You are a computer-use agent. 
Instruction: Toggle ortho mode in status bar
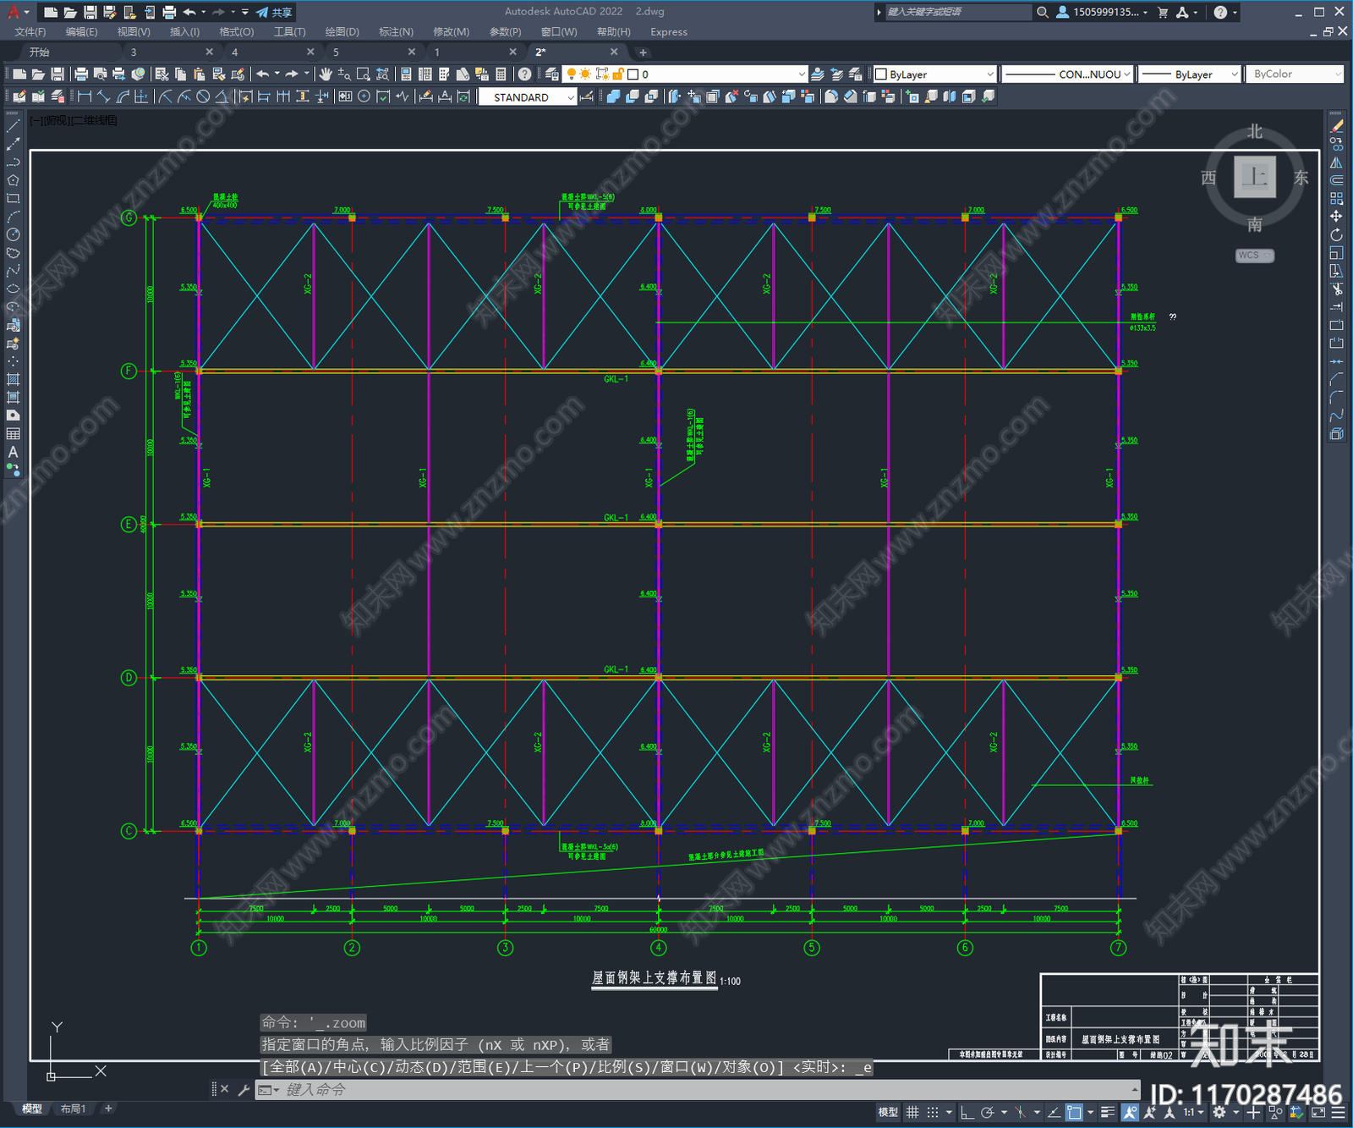pyautogui.click(x=967, y=1113)
